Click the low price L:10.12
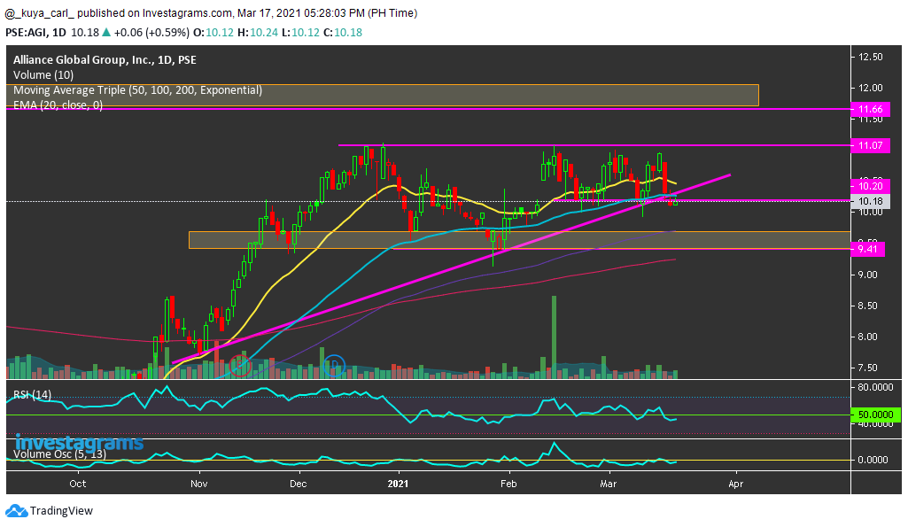This screenshot has height=527, width=908. click(x=300, y=33)
